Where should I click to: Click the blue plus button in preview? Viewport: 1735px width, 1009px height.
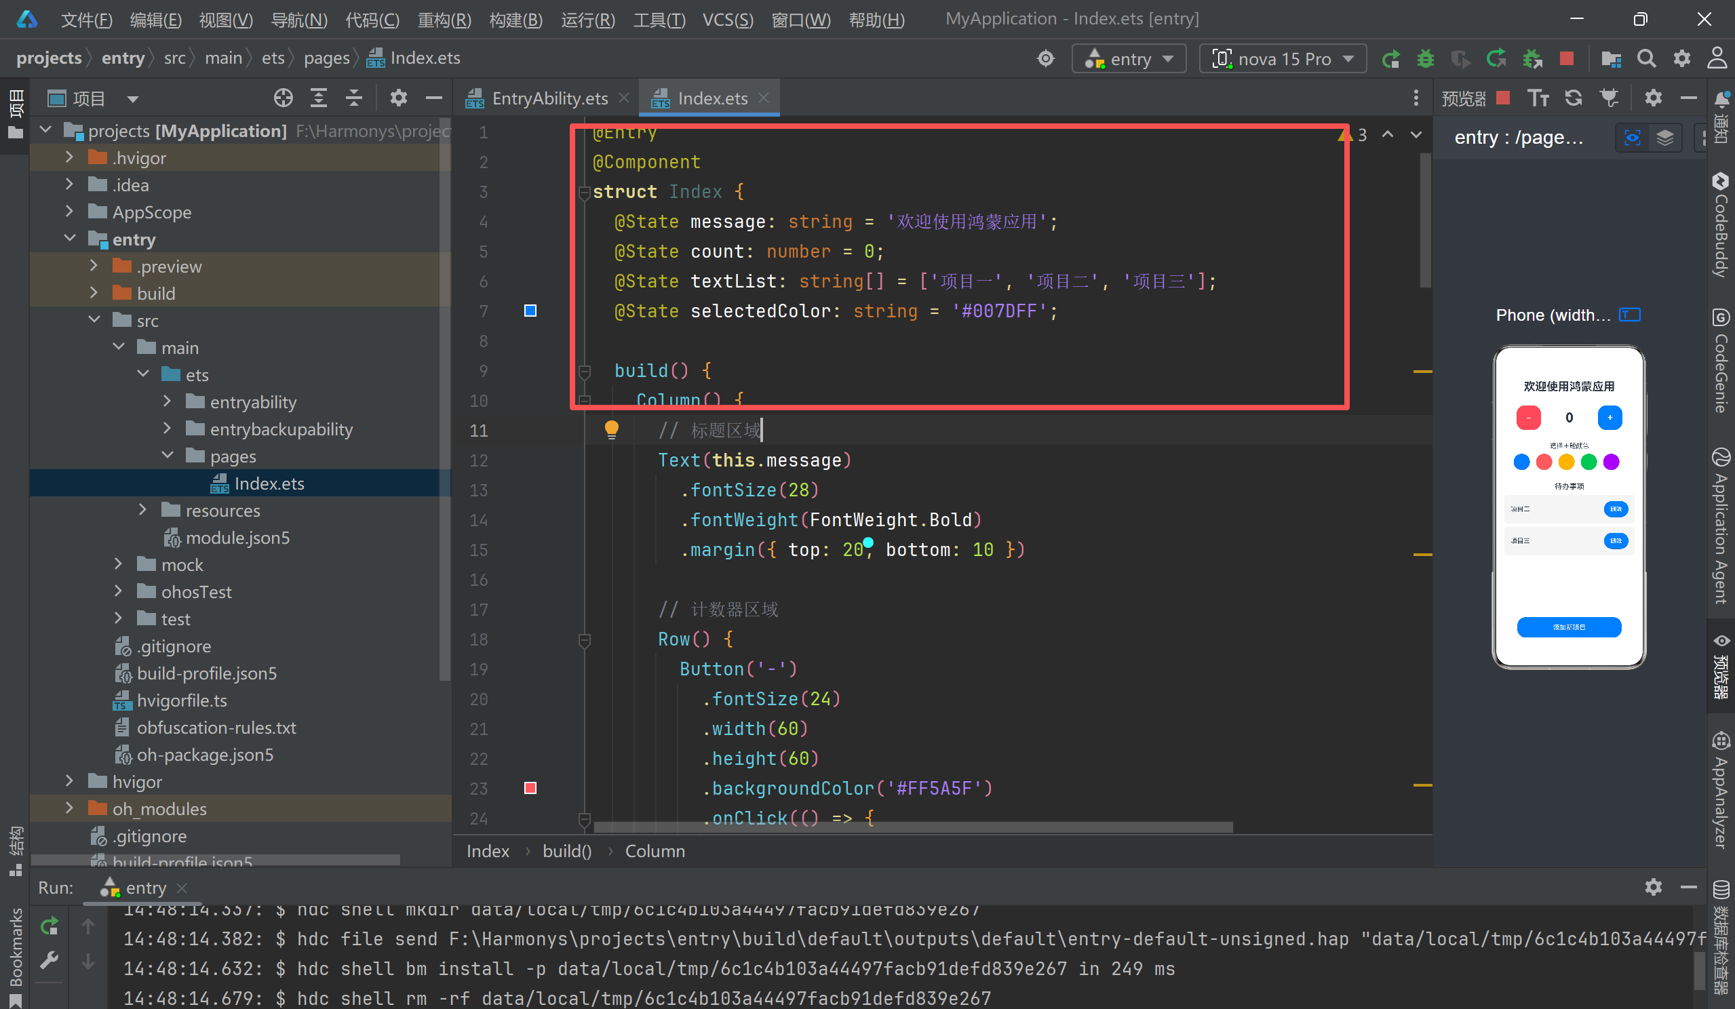tap(1610, 417)
